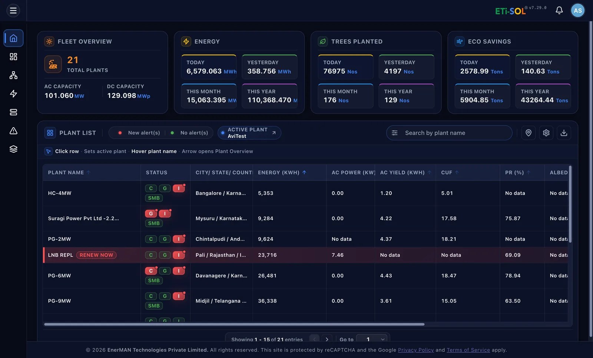Open Active Plant AviTest arrow link
The height and width of the screenshot is (358, 593).
[274, 133]
